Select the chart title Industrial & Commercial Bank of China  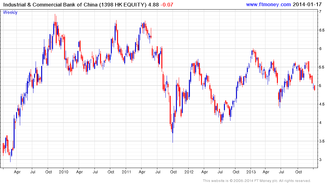tap(50, 5)
